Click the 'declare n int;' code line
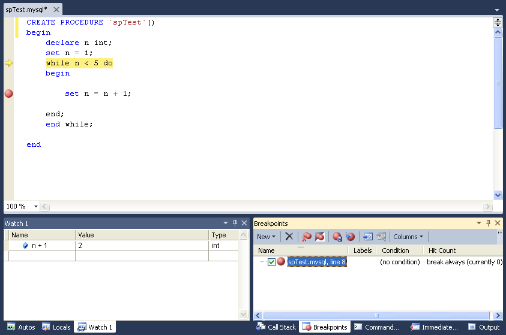Viewport: 506px width, 335px height. tap(79, 43)
